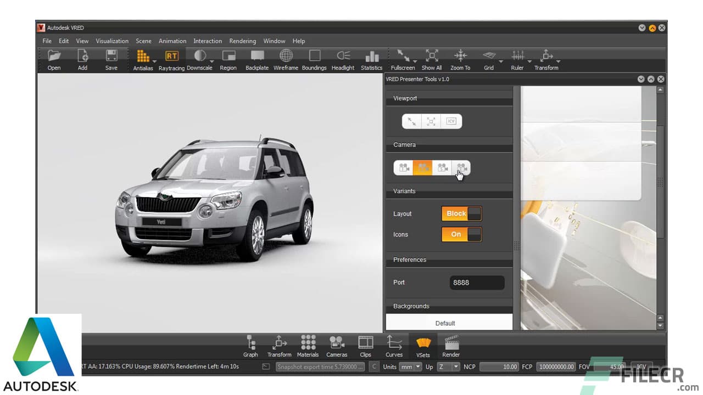Turn off the Icons toggle
This screenshot has width=703, height=395.
tap(461, 234)
